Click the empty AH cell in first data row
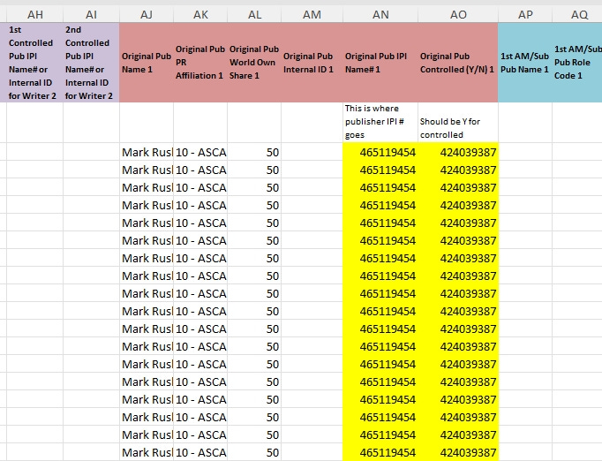This screenshot has width=602, height=461. coord(35,152)
